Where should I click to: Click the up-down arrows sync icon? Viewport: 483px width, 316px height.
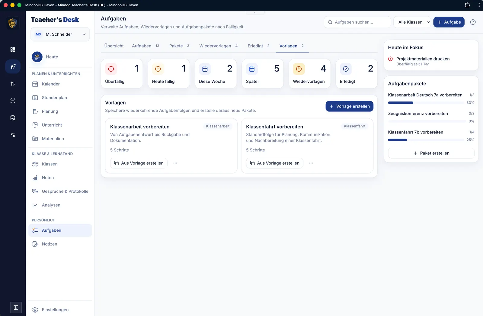click(13, 84)
